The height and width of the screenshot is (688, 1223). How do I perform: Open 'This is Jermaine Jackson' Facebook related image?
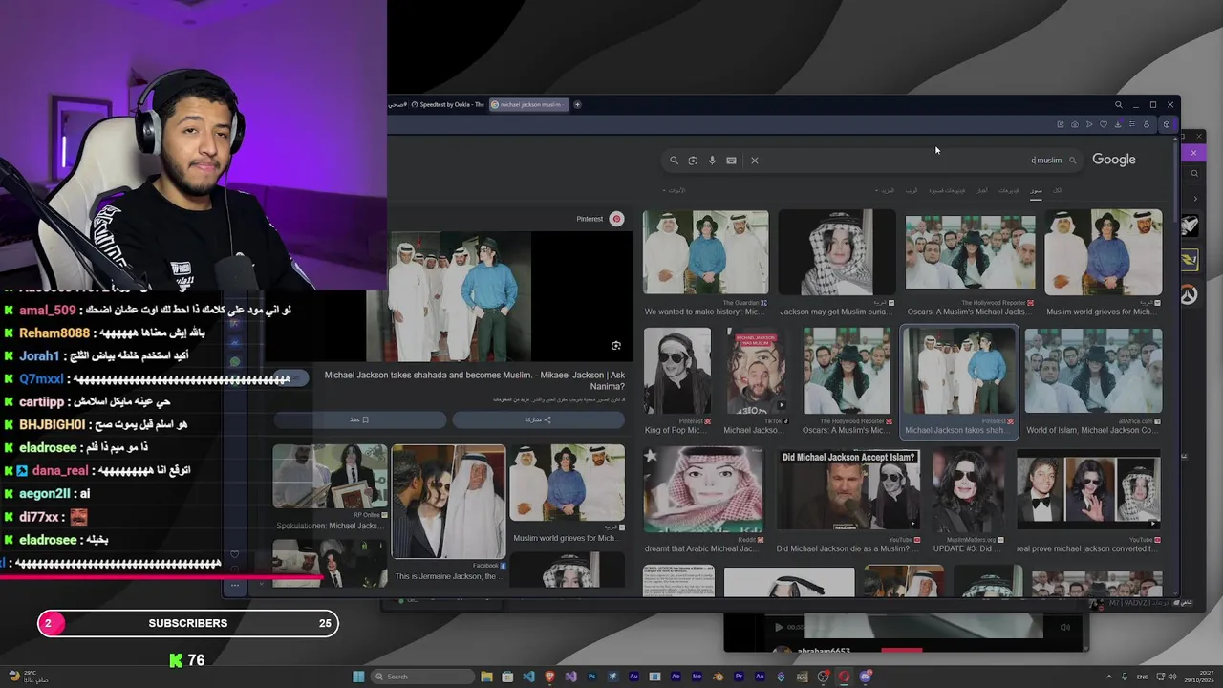448,502
